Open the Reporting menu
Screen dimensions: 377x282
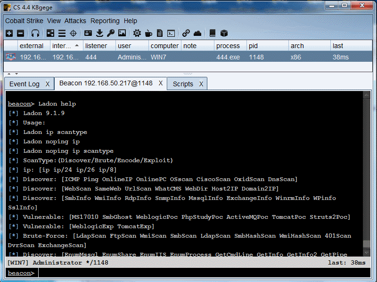click(105, 21)
